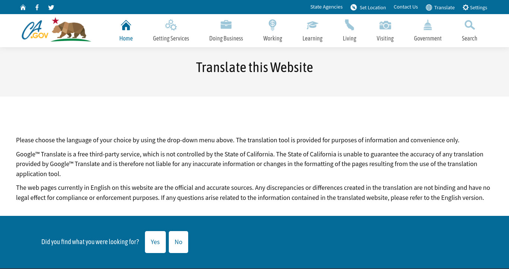Open the Doing Business menu label

pos(226,38)
